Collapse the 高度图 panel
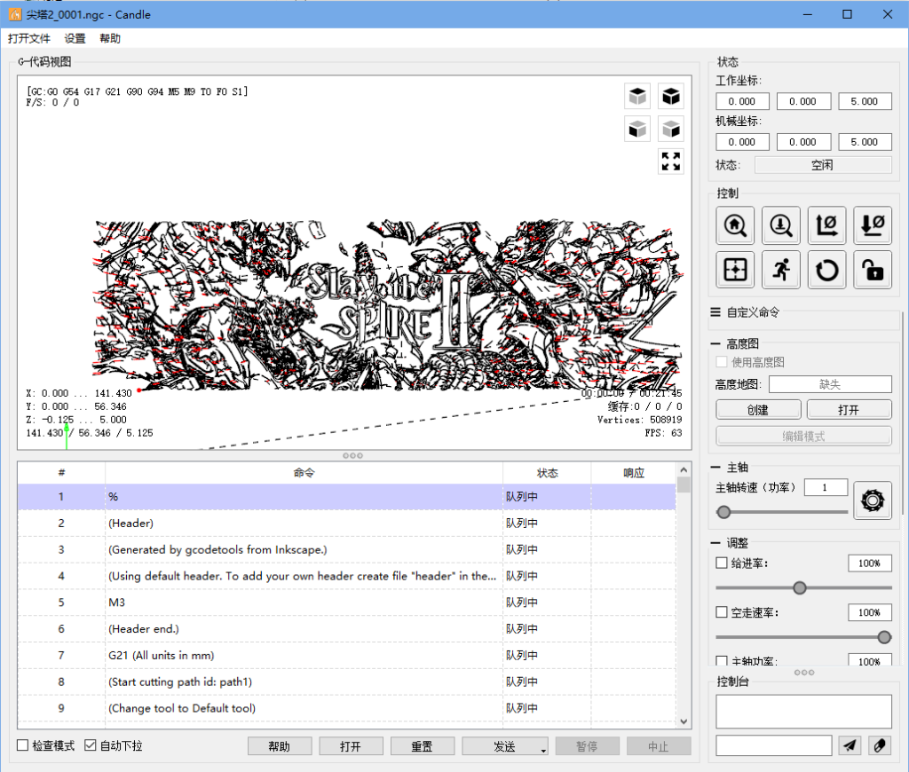The image size is (909, 772). pyautogui.click(x=715, y=343)
